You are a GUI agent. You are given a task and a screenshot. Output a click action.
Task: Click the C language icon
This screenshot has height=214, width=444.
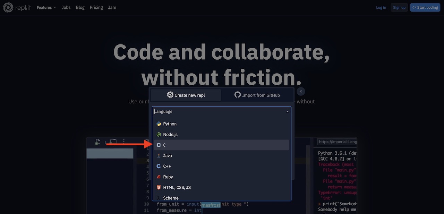(159, 145)
